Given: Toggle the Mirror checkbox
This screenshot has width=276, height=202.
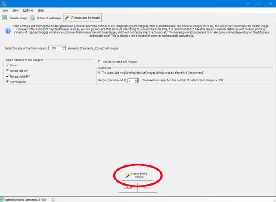Looking at the screenshot, I should tap(7, 65).
